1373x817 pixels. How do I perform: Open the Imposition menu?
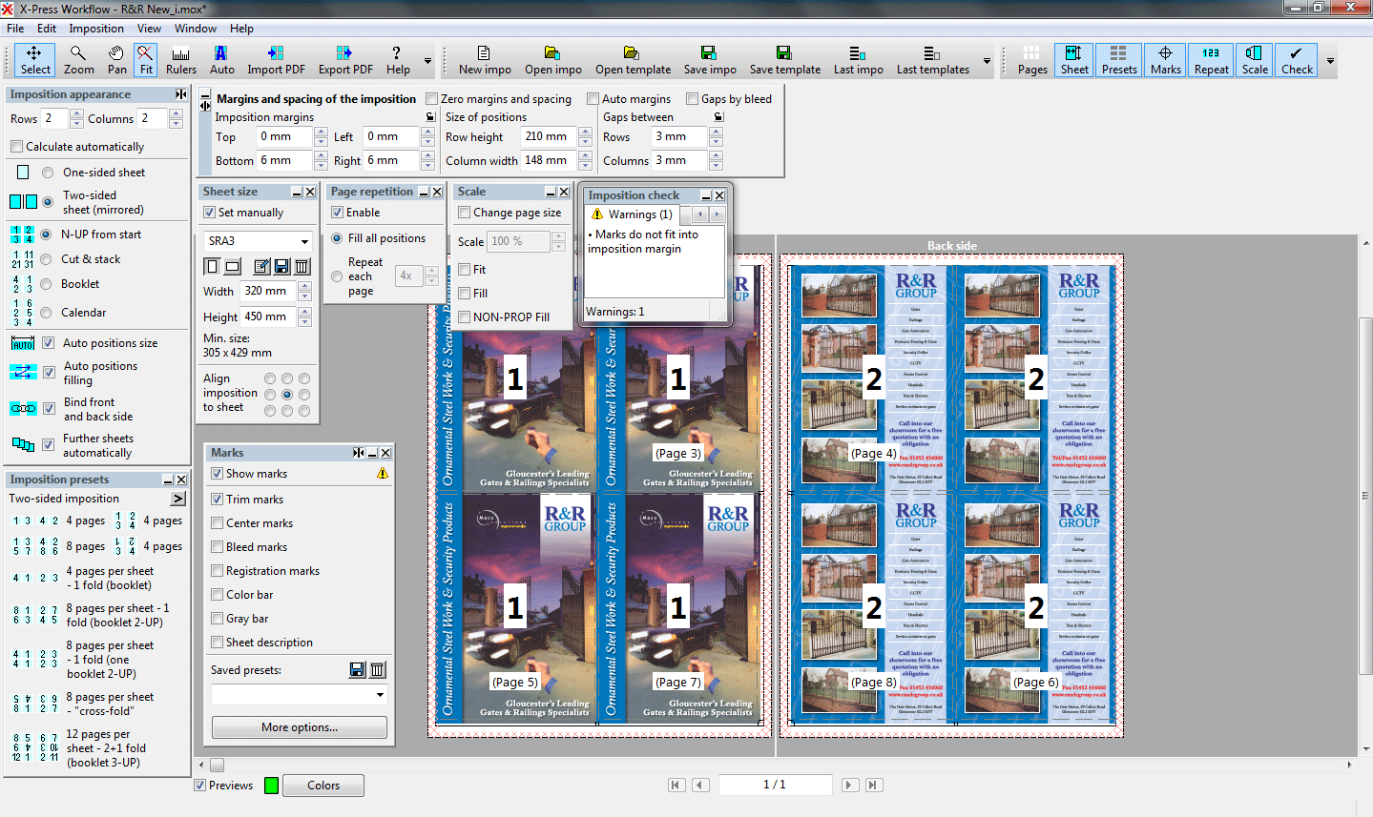pyautogui.click(x=96, y=29)
